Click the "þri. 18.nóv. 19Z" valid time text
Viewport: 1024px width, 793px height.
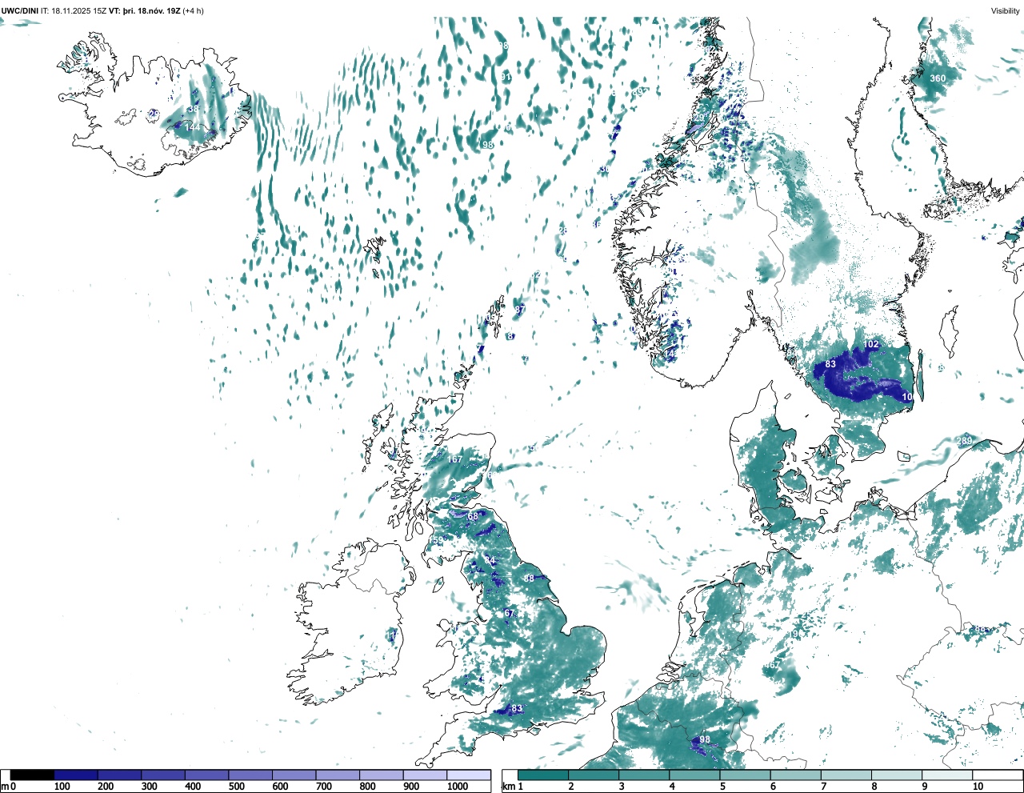coord(152,11)
